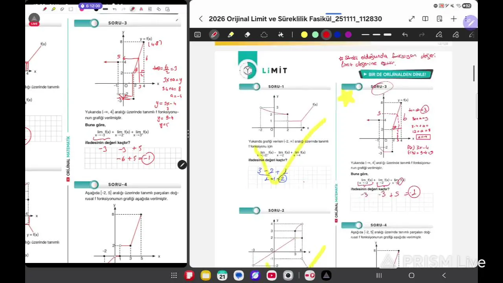503x283 pixels.
Task: Open the pen-with-clock history tool
Action: pyautogui.click(x=456, y=35)
